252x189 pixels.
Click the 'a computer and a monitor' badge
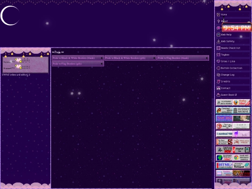[x=224, y=102]
